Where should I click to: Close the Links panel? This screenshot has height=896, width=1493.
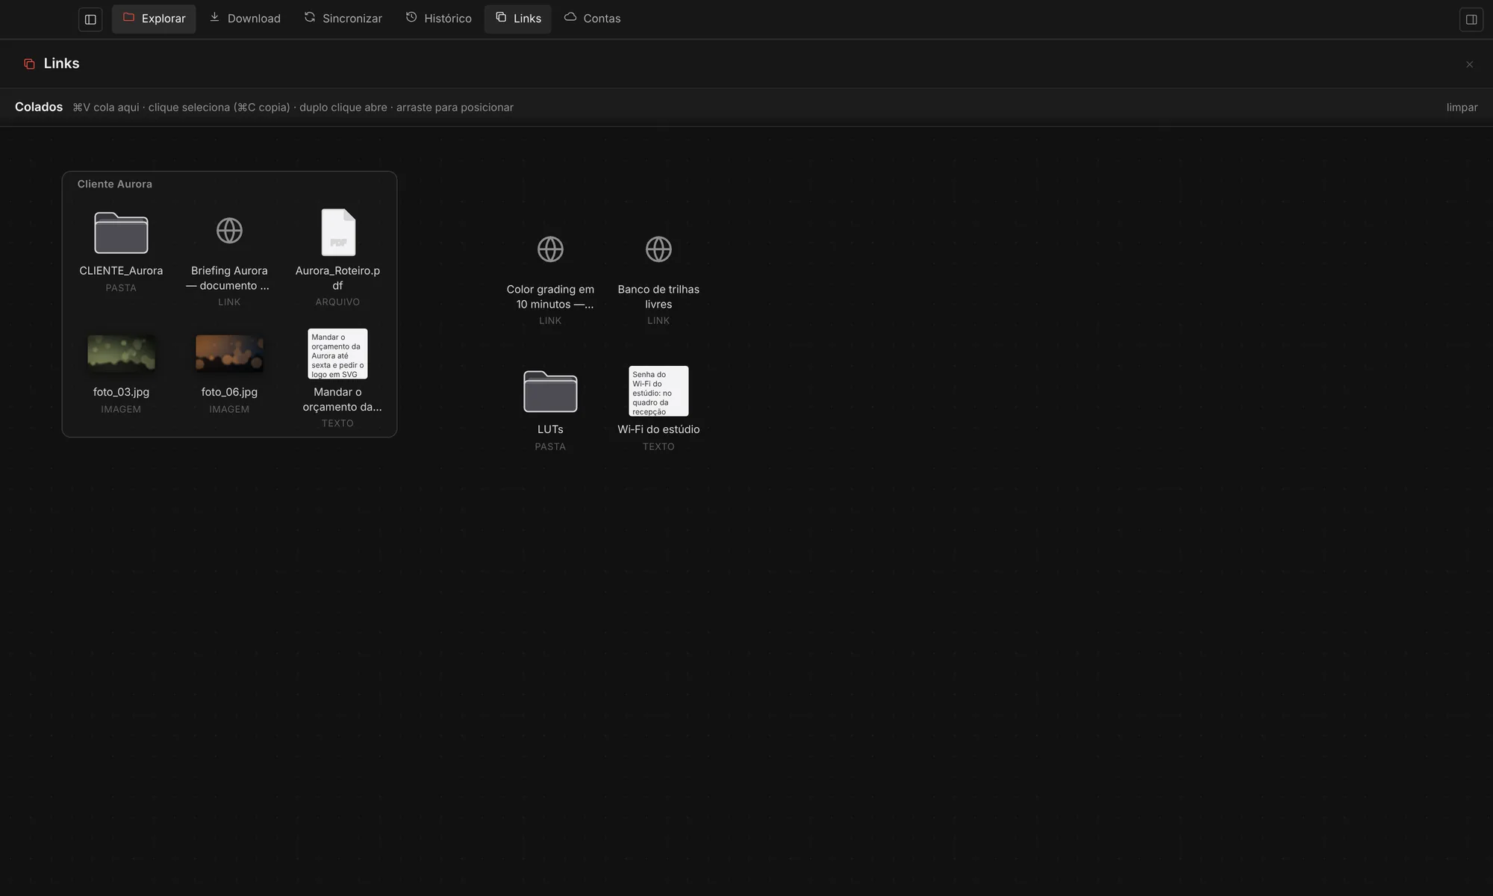tap(1469, 64)
